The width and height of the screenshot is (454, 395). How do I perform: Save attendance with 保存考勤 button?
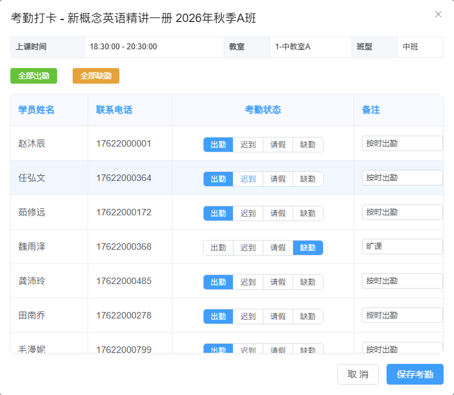coord(415,374)
